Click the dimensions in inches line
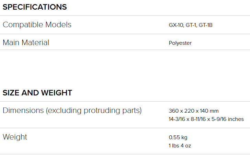This screenshot has height=155, width=250. coord(206,119)
